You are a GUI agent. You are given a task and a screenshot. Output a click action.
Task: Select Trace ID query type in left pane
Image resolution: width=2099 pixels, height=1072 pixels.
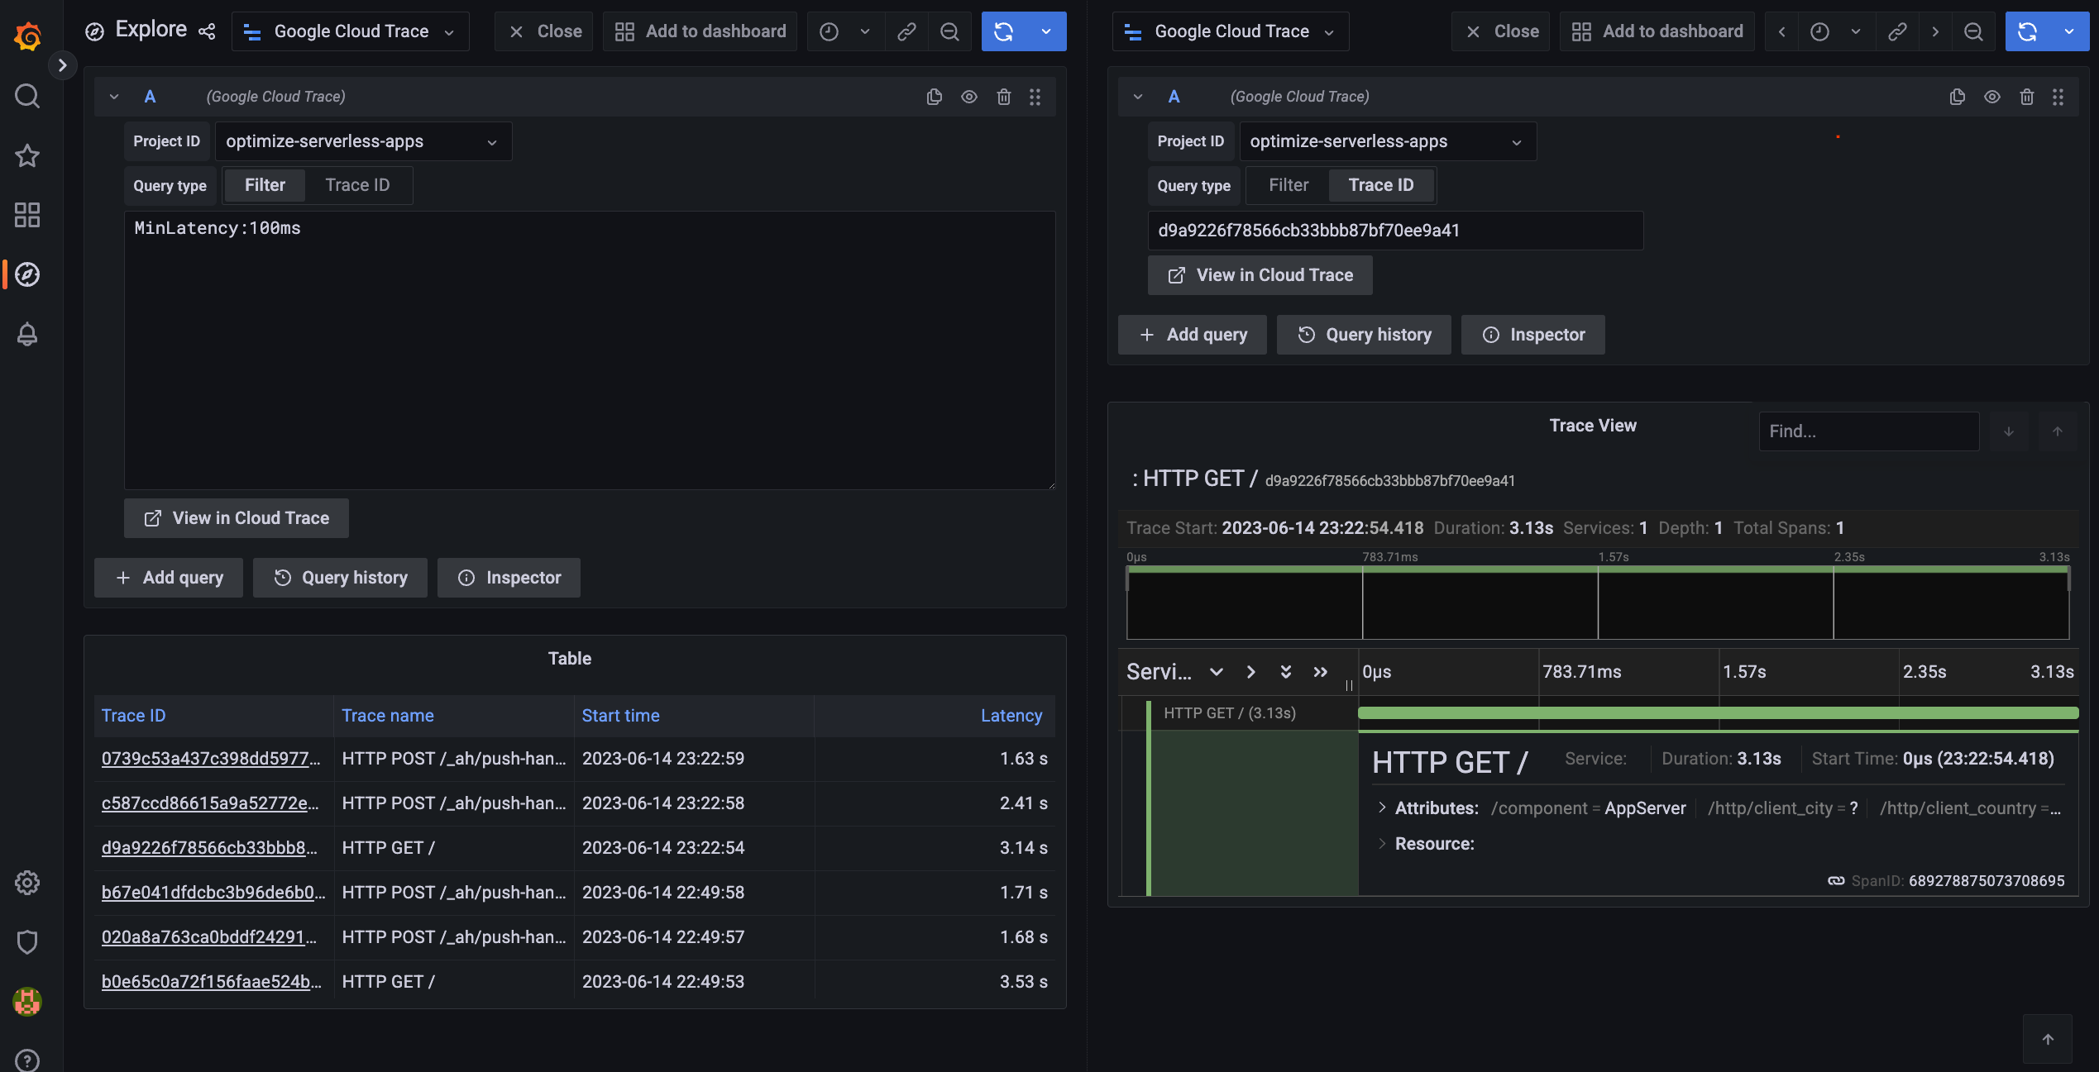[x=356, y=185]
